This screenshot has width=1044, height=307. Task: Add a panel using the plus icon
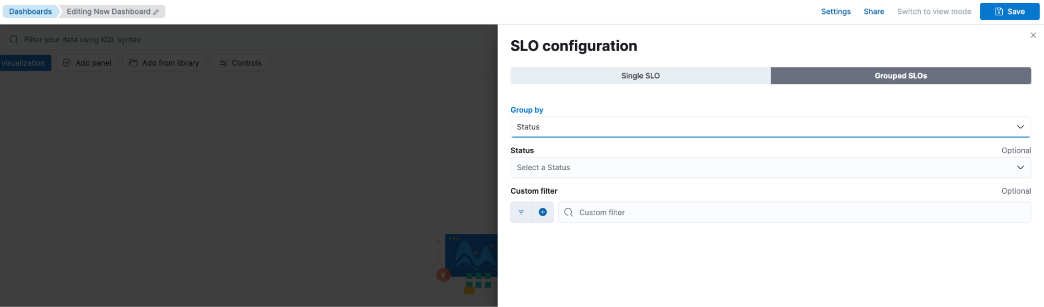point(67,63)
